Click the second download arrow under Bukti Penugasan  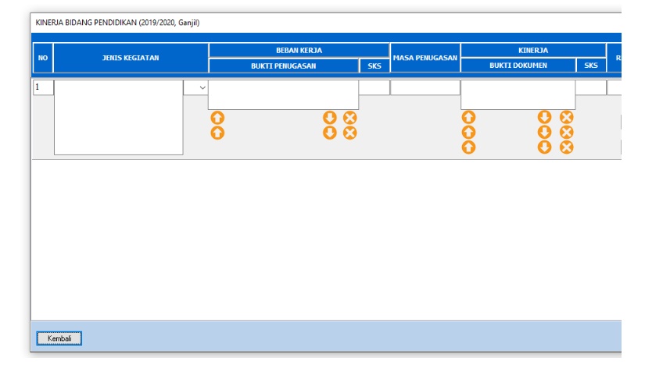[x=329, y=133]
